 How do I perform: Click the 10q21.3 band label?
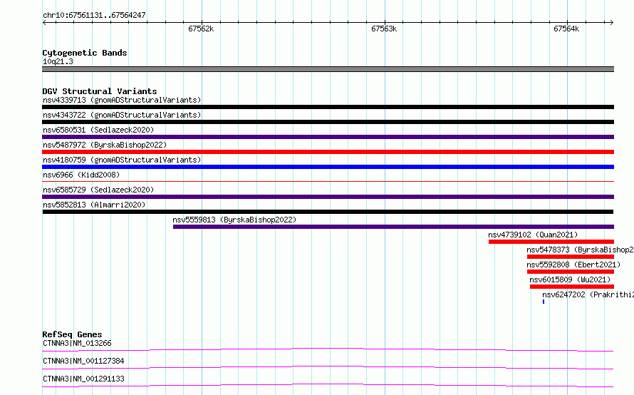pyautogui.click(x=58, y=61)
